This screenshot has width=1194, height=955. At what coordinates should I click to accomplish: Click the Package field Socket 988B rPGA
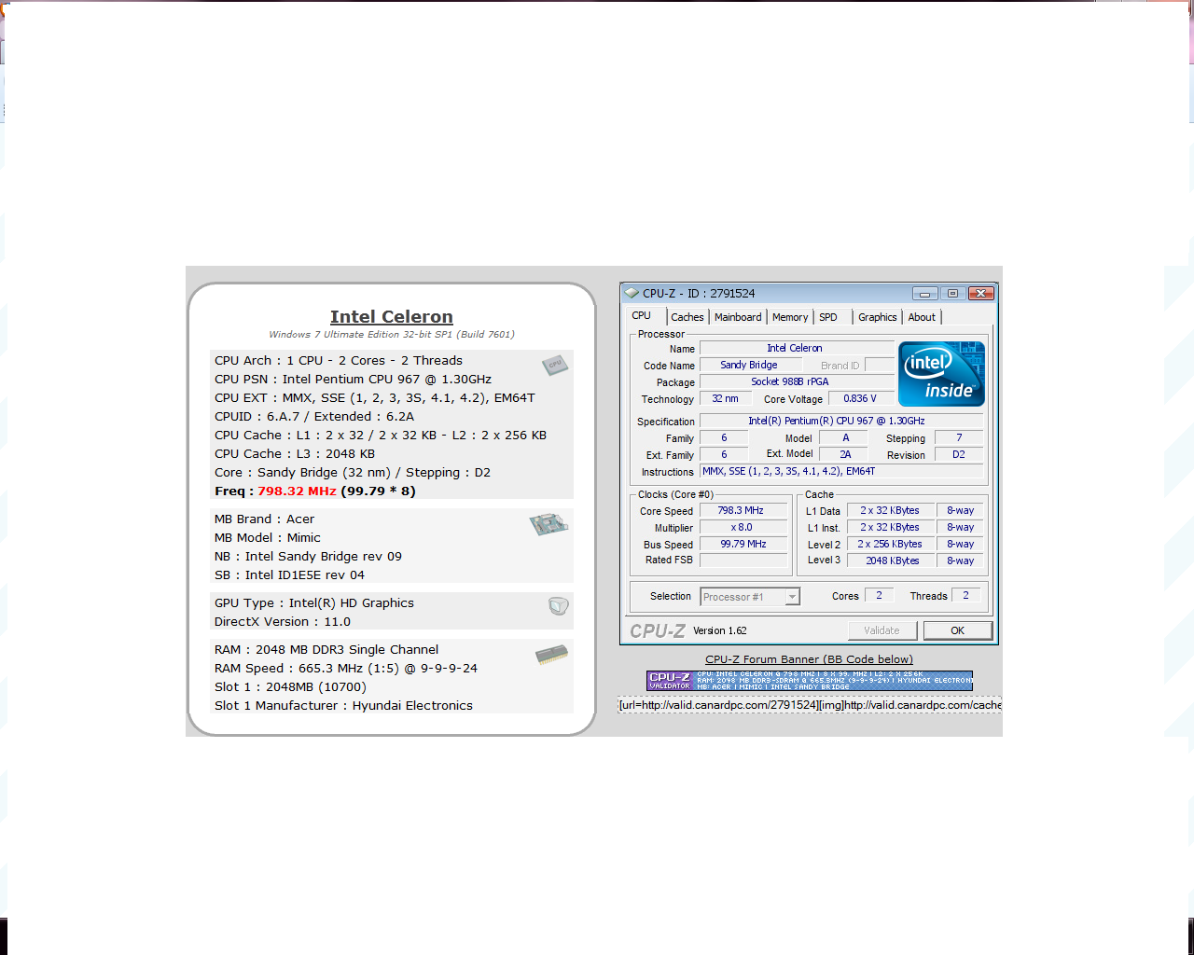pos(796,382)
